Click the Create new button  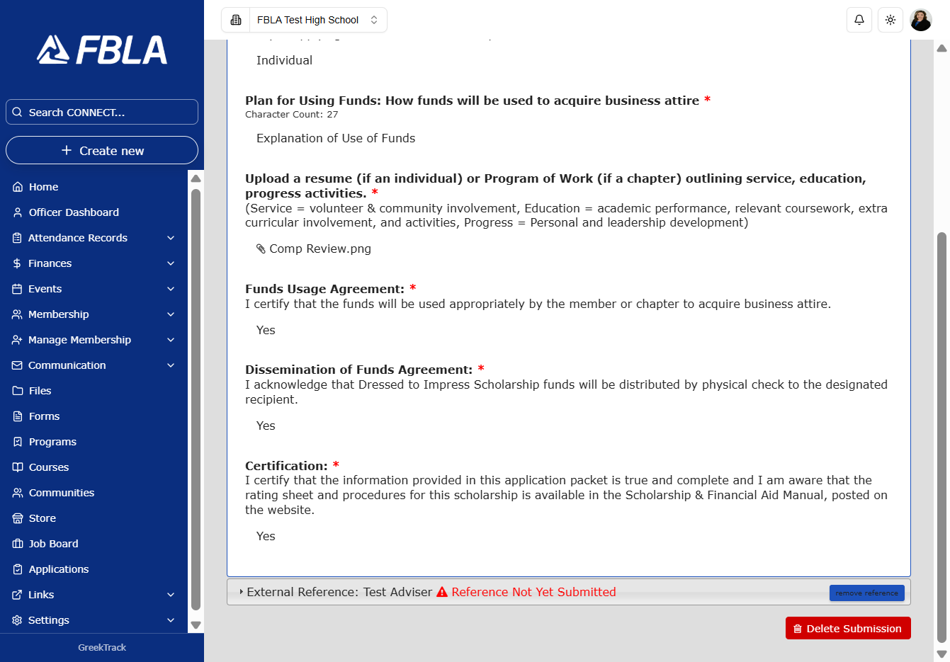pos(102,150)
